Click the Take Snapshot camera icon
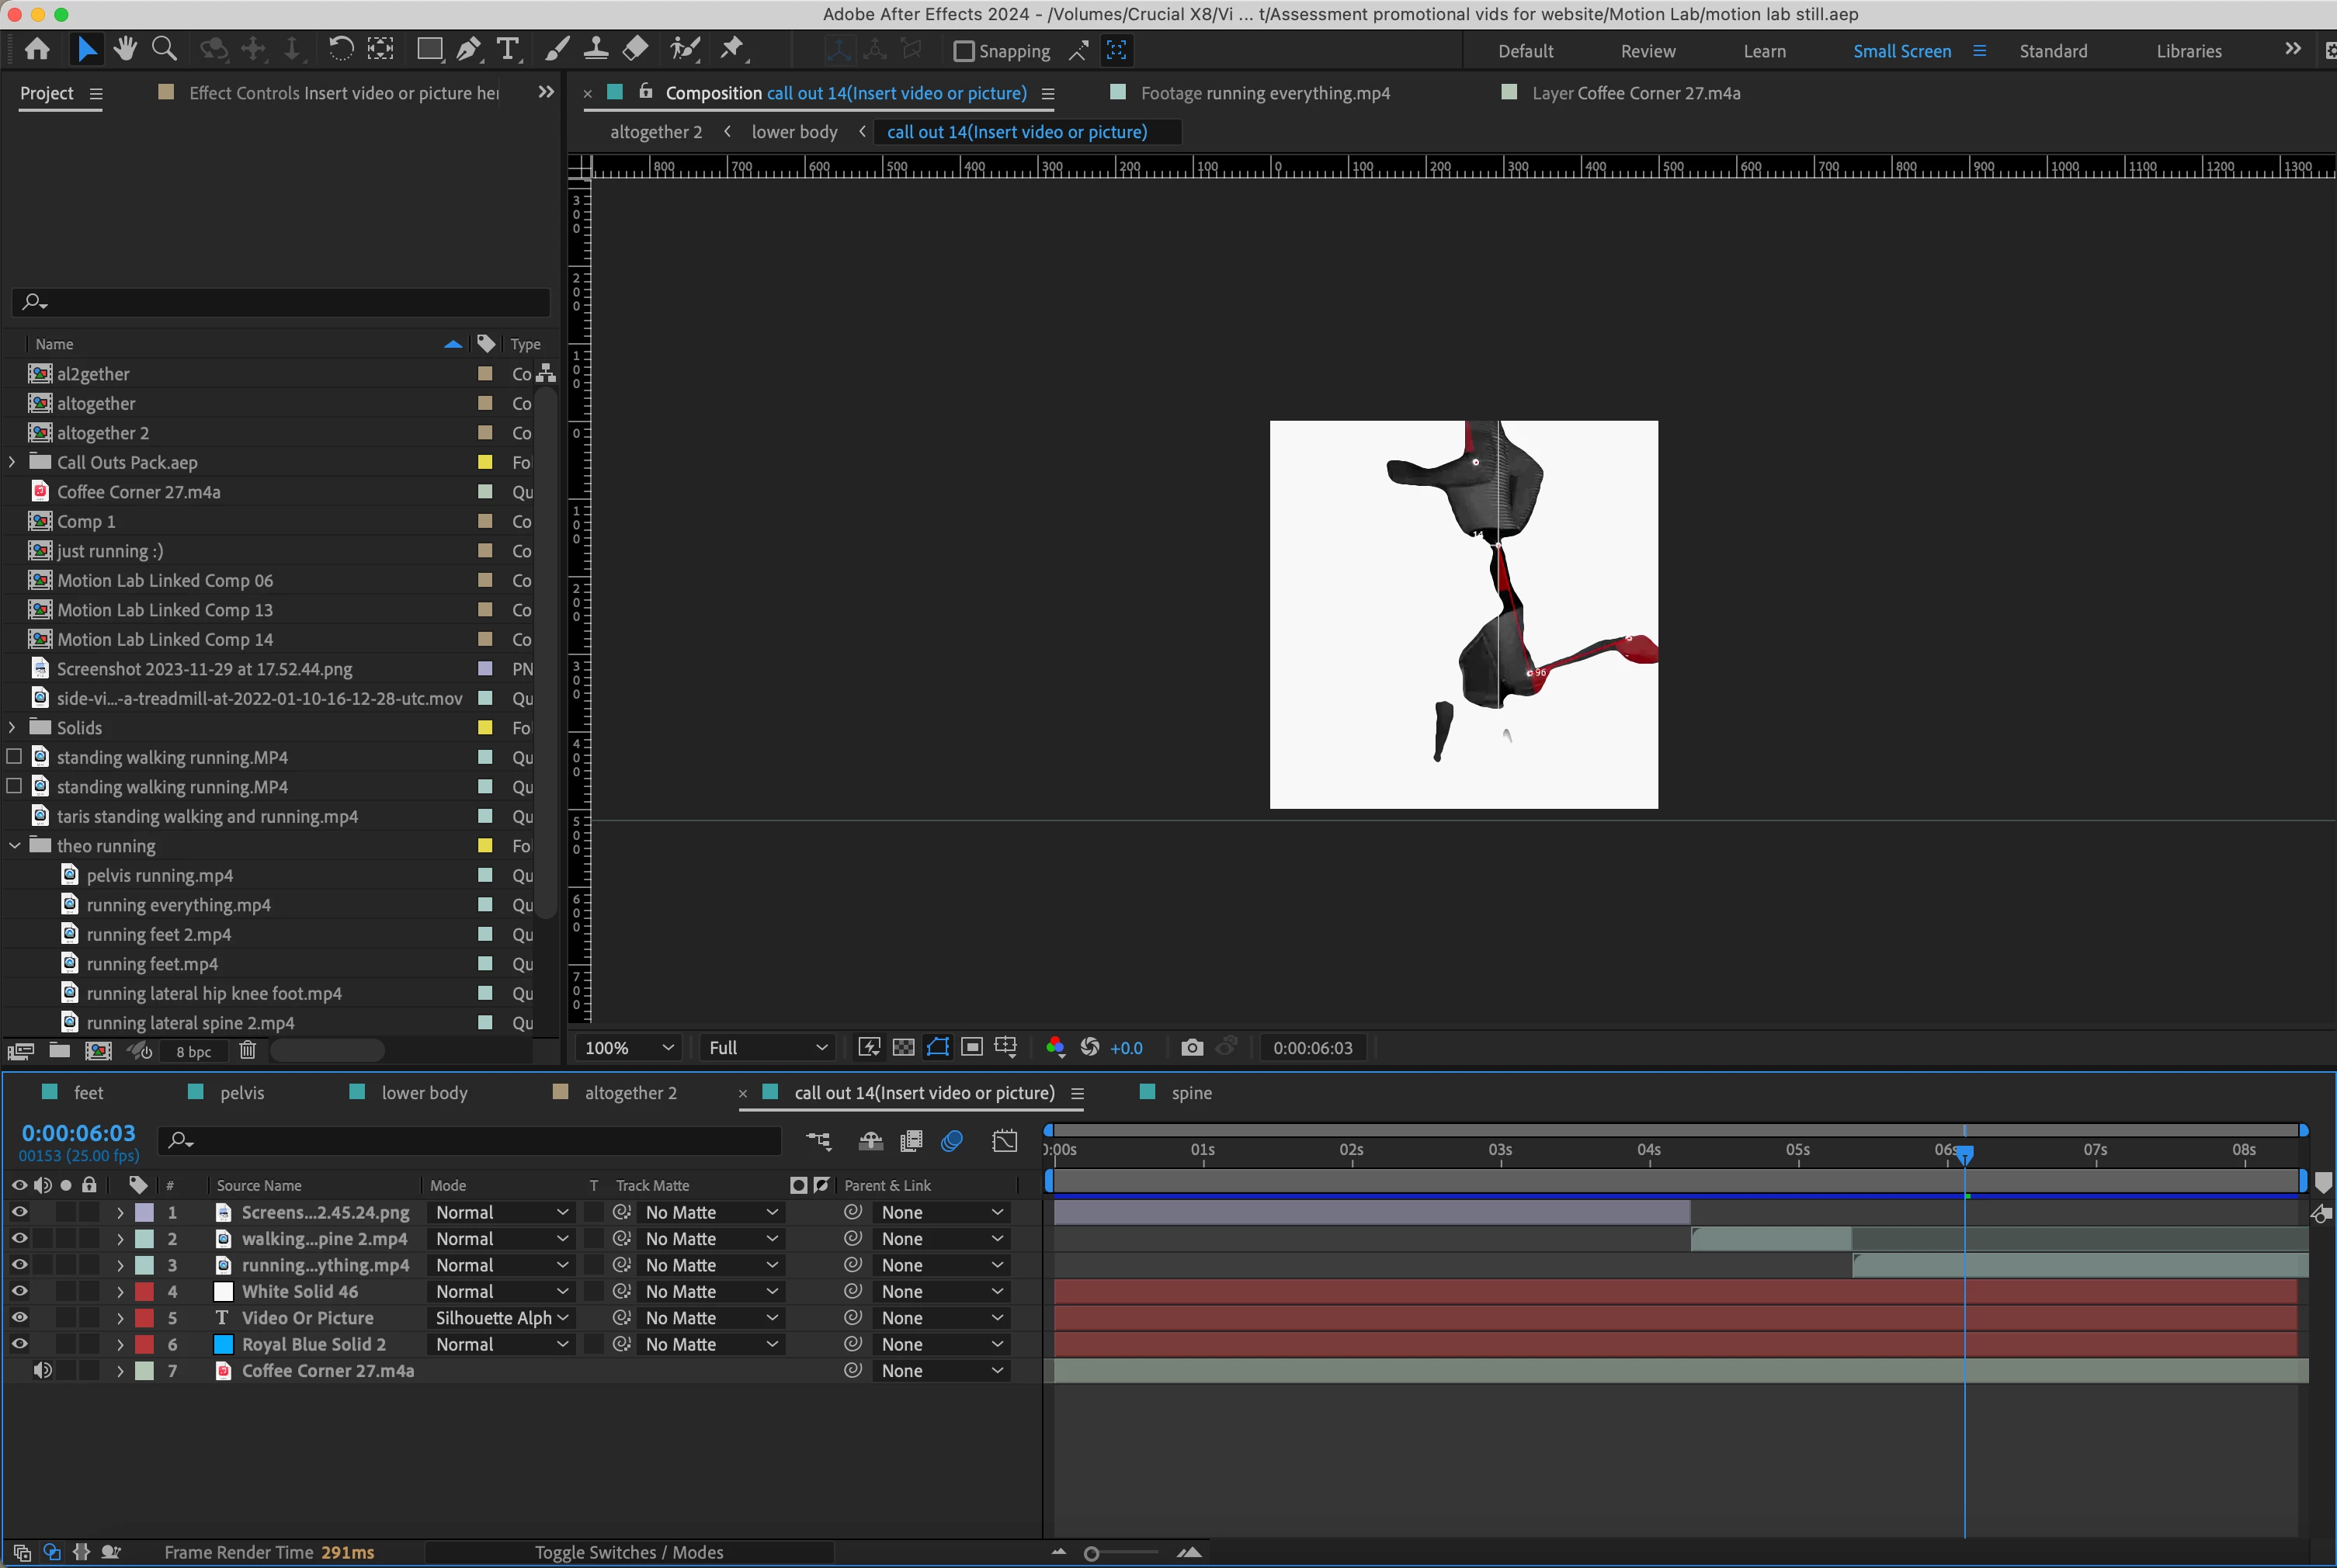 pyautogui.click(x=1191, y=1047)
